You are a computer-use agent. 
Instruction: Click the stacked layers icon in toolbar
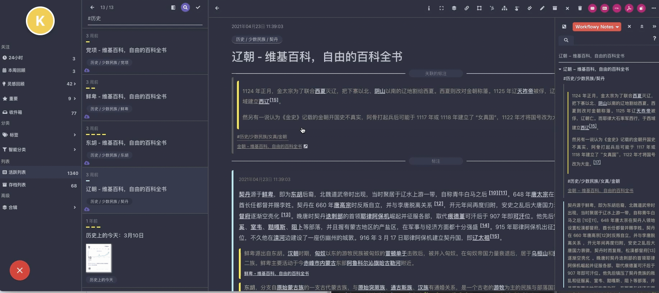click(x=454, y=8)
